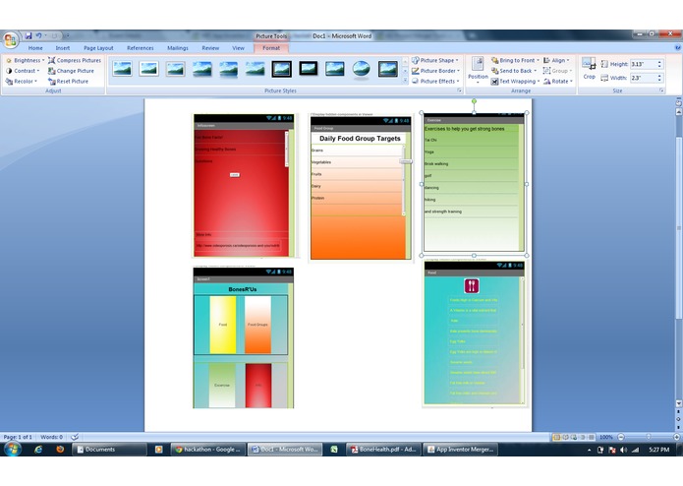Click the zoom out minus button
This screenshot has height=486, width=683.
click(621, 437)
